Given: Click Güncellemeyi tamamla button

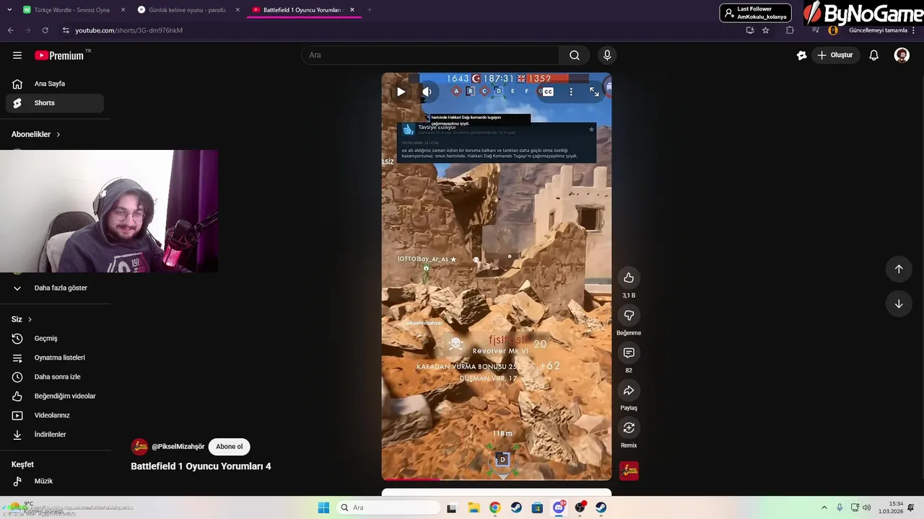Looking at the screenshot, I should (x=878, y=30).
